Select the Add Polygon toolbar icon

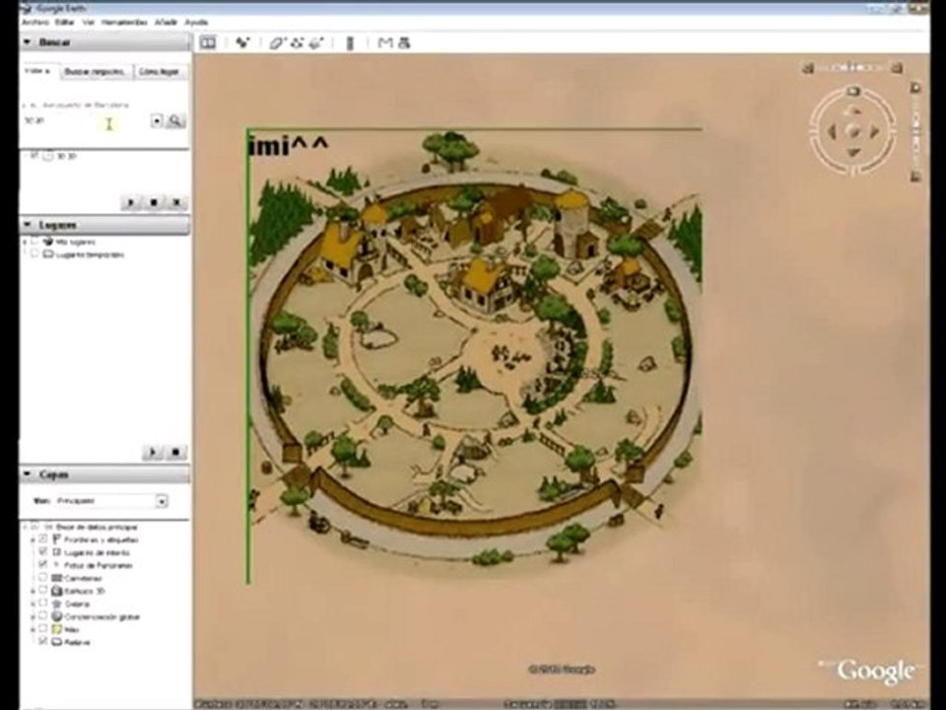click(276, 42)
